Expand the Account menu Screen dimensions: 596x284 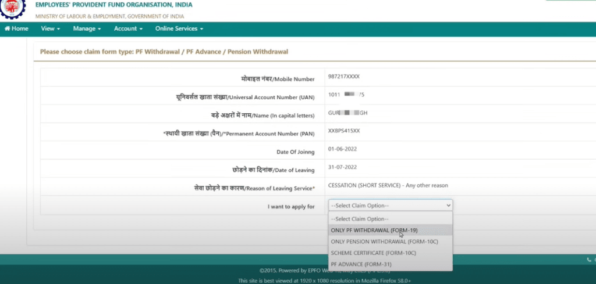[x=128, y=28]
